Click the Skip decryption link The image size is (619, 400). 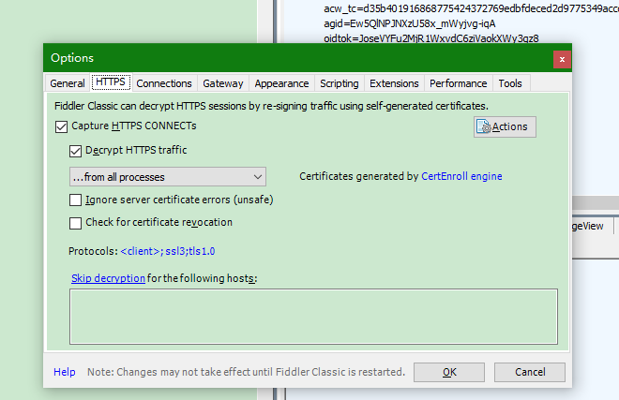pos(108,278)
